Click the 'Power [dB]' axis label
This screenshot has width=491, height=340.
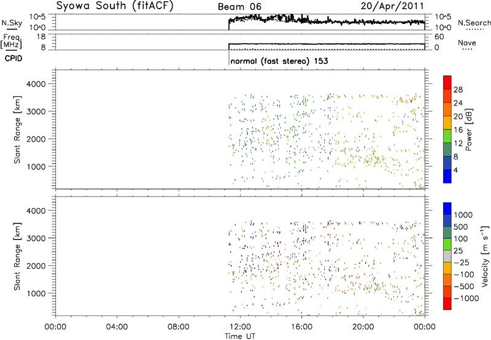(469, 129)
